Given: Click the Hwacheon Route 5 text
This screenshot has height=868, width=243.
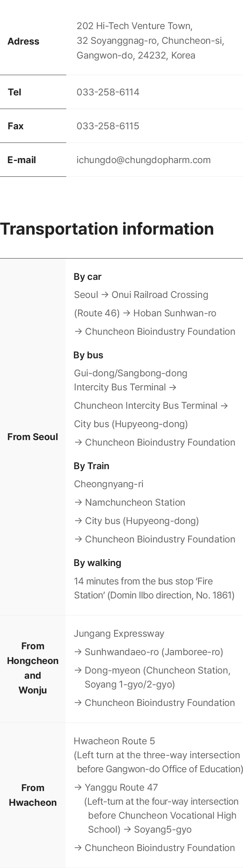Looking at the screenshot, I should click(x=115, y=741).
